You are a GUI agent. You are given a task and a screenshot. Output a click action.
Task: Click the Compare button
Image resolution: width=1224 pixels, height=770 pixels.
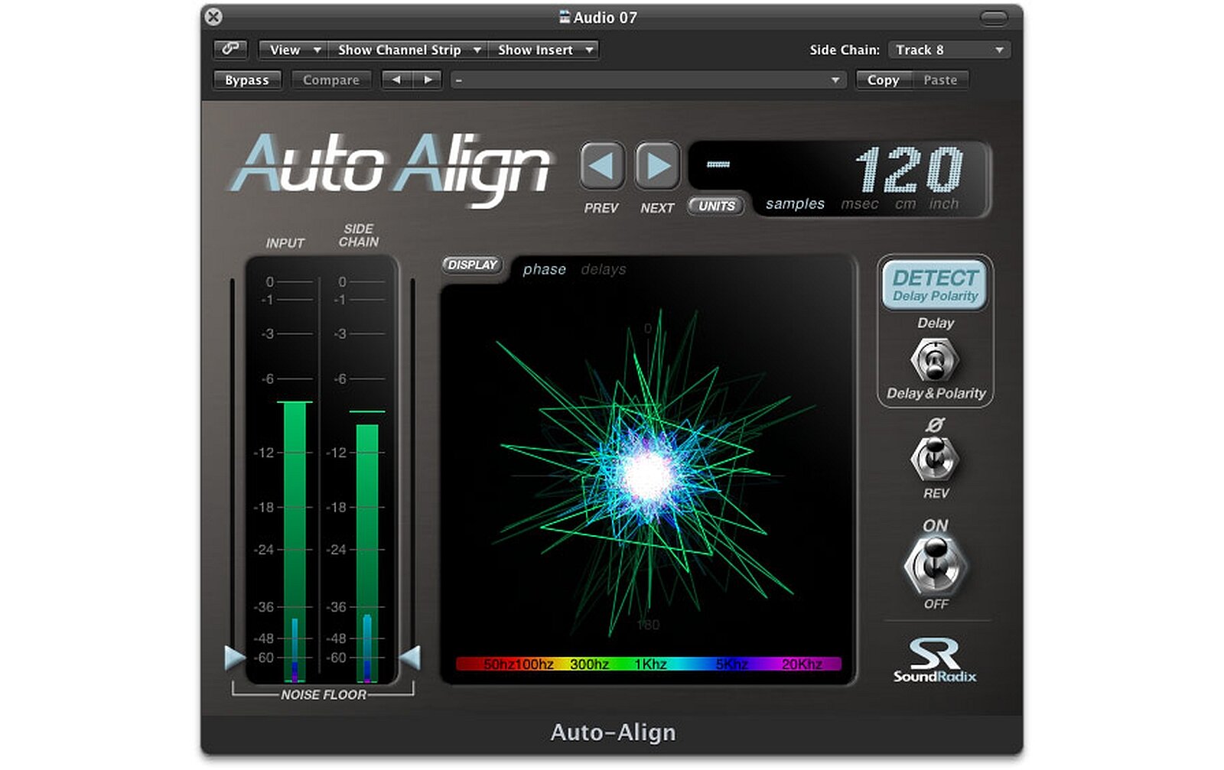tap(331, 80)
